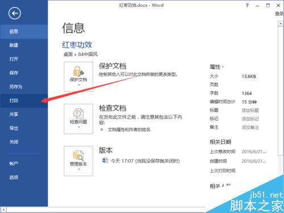Viewport: 284px width, 213px height.
Task: Click 添加标题 field
Action: pyautogui.click(x=250, y=110)
